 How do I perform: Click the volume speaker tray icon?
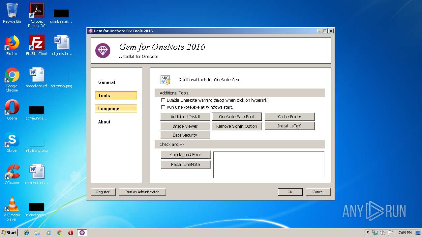tap(383, 233)
